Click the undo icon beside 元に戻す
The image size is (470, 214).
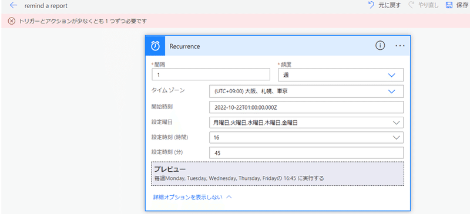(371, 5)
